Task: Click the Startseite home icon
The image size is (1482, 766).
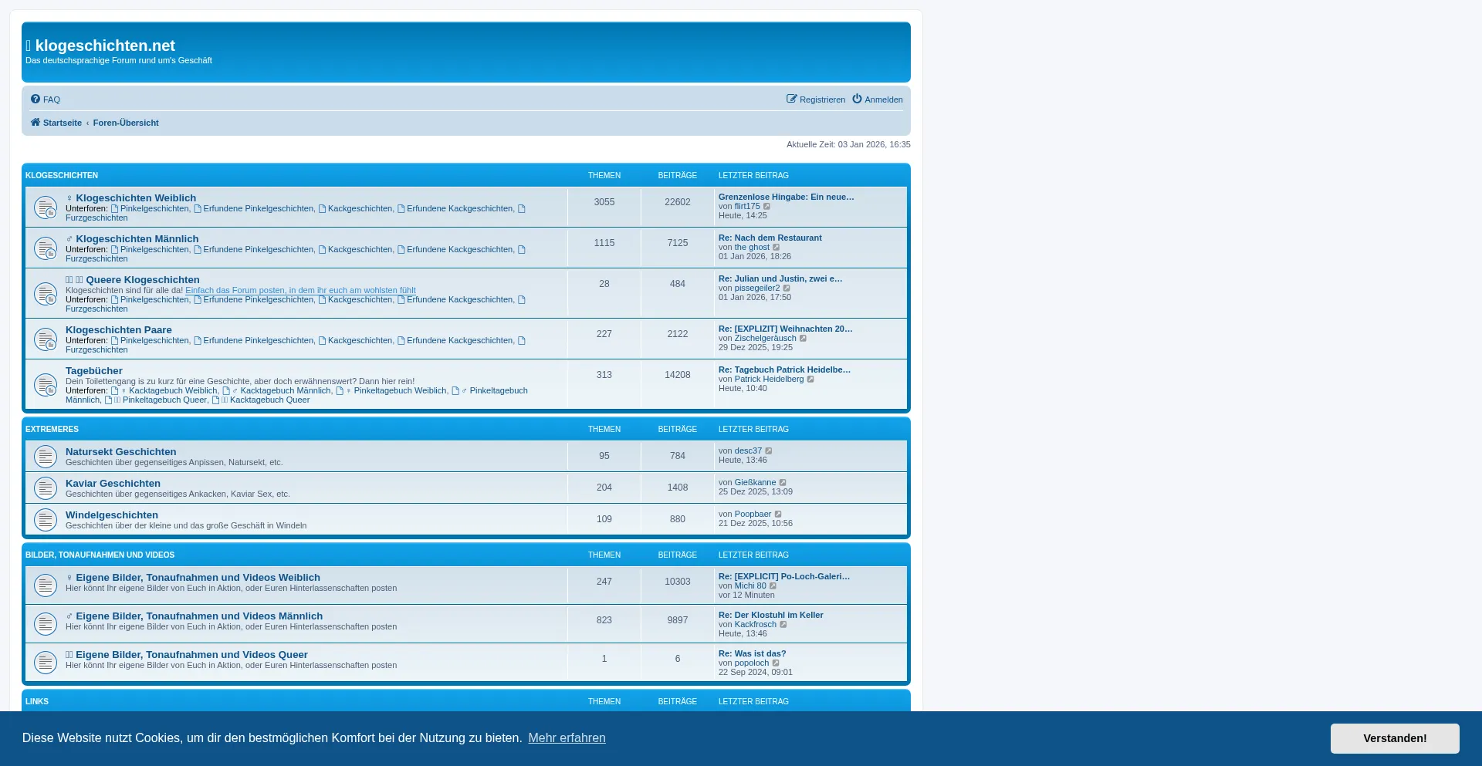Action: pyautogui.click(x=36, y=123)
